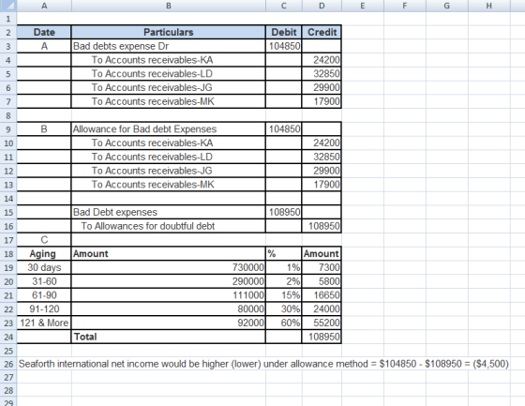Select '61-90' aging cell
Viewport: 525px width, 406px height.
pos(44,295)
